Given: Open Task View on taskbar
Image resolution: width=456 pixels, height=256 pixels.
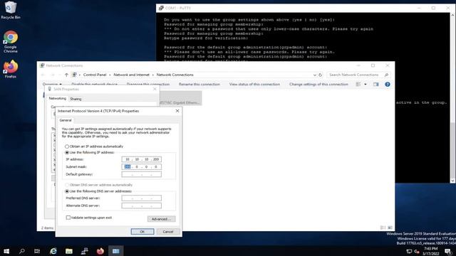Looking at the screenshot, I should (x=37, y=251).
